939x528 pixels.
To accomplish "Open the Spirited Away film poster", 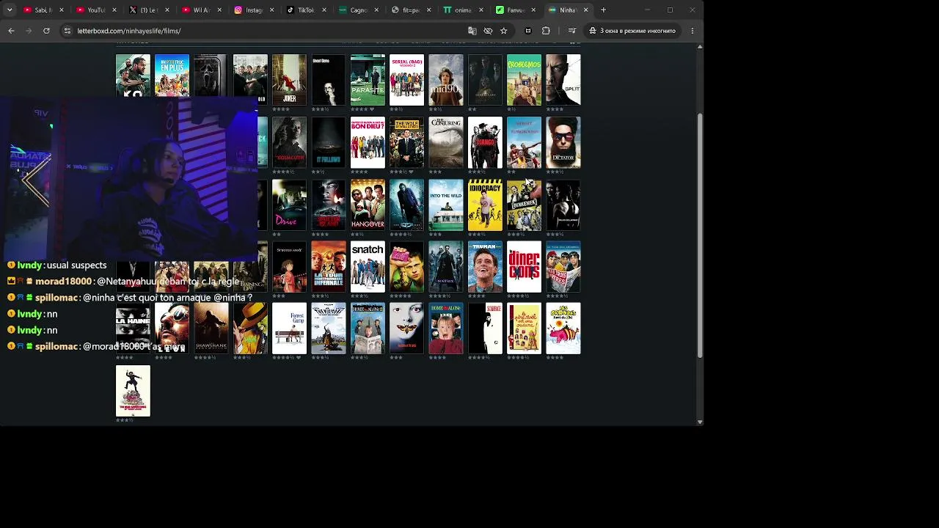I will pos(289,266).
